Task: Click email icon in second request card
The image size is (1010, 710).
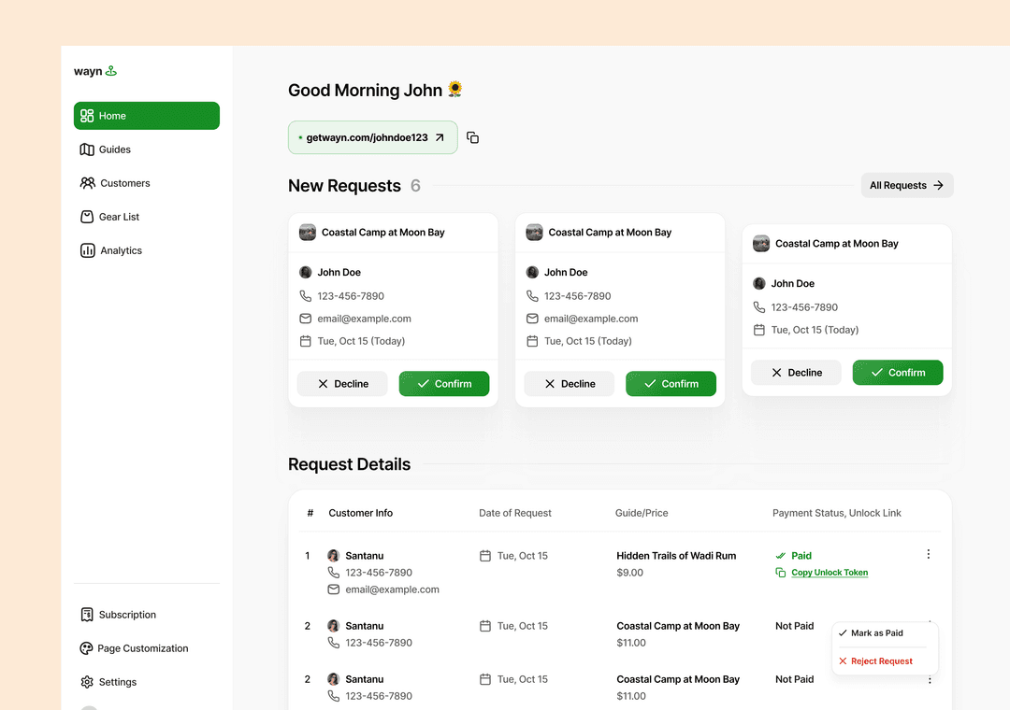Action: pyautogui.click(x=532, y=319)
